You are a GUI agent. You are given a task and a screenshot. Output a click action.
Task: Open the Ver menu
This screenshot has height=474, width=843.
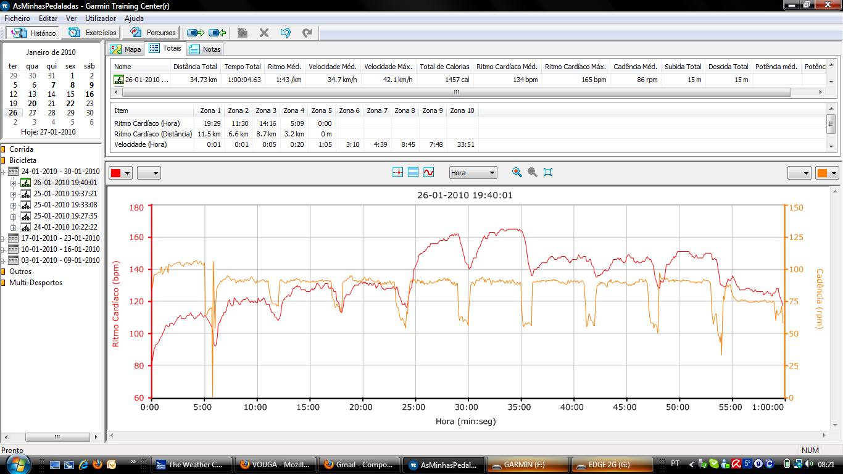(72, 19)
